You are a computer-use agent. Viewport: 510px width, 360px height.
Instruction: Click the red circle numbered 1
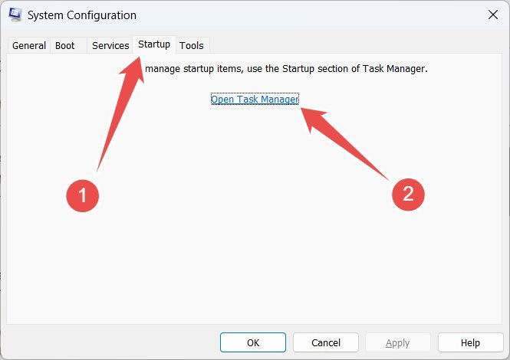(83, 195)
